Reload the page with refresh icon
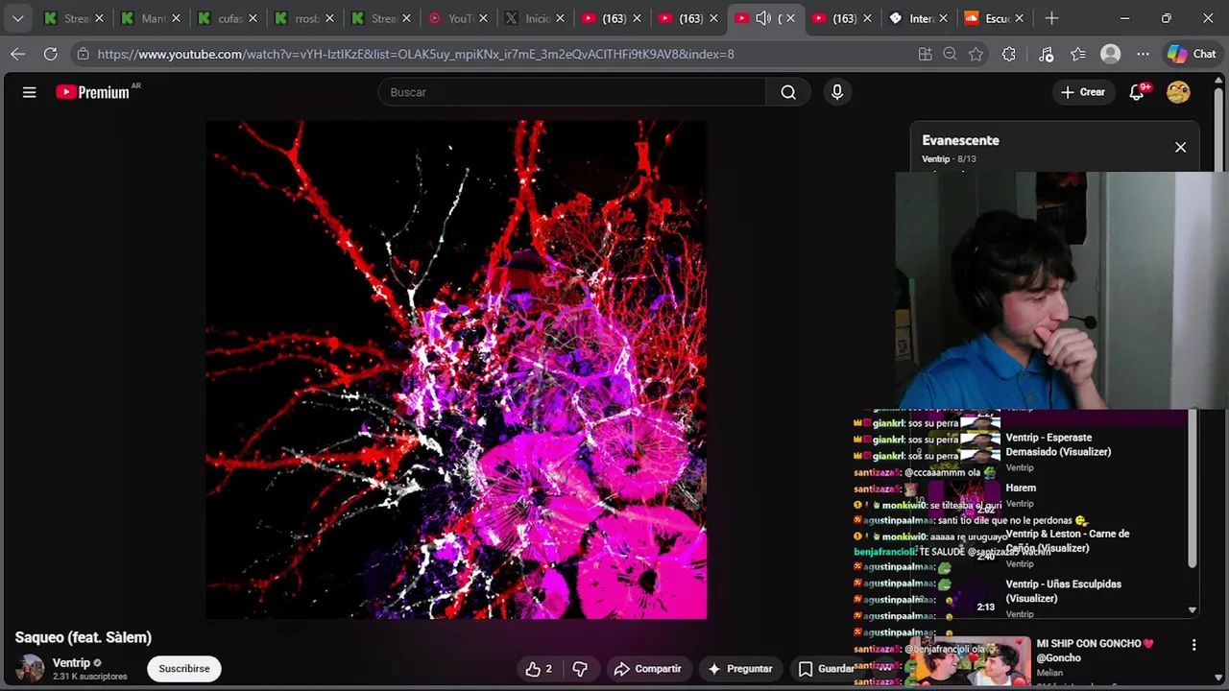This screenshot has width=1229, height=691. [x=51, y=54]
